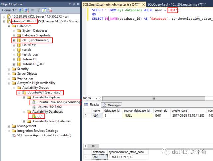Open Object Explorer window position dropdown arrow
This screenshot has width=213, height=161.
click(x=70, y=4)
